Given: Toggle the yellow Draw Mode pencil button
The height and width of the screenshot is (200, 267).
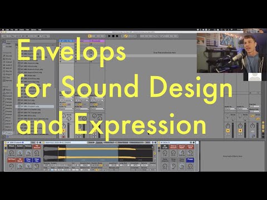Looking at the screenshot, I should click(126, 36).
